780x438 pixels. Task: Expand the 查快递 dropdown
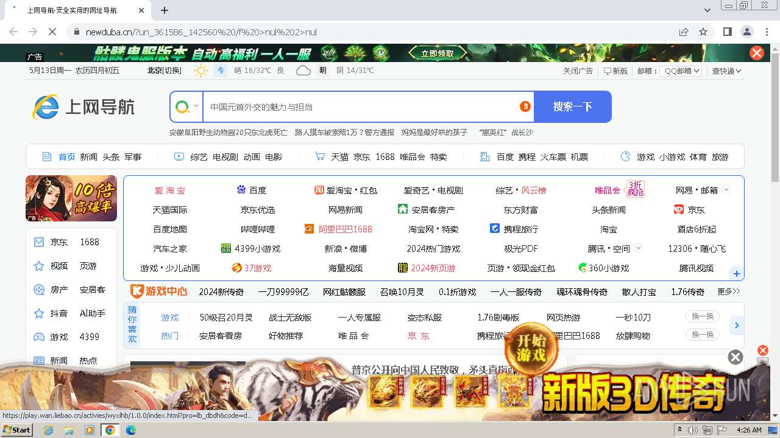coord(726,71)
